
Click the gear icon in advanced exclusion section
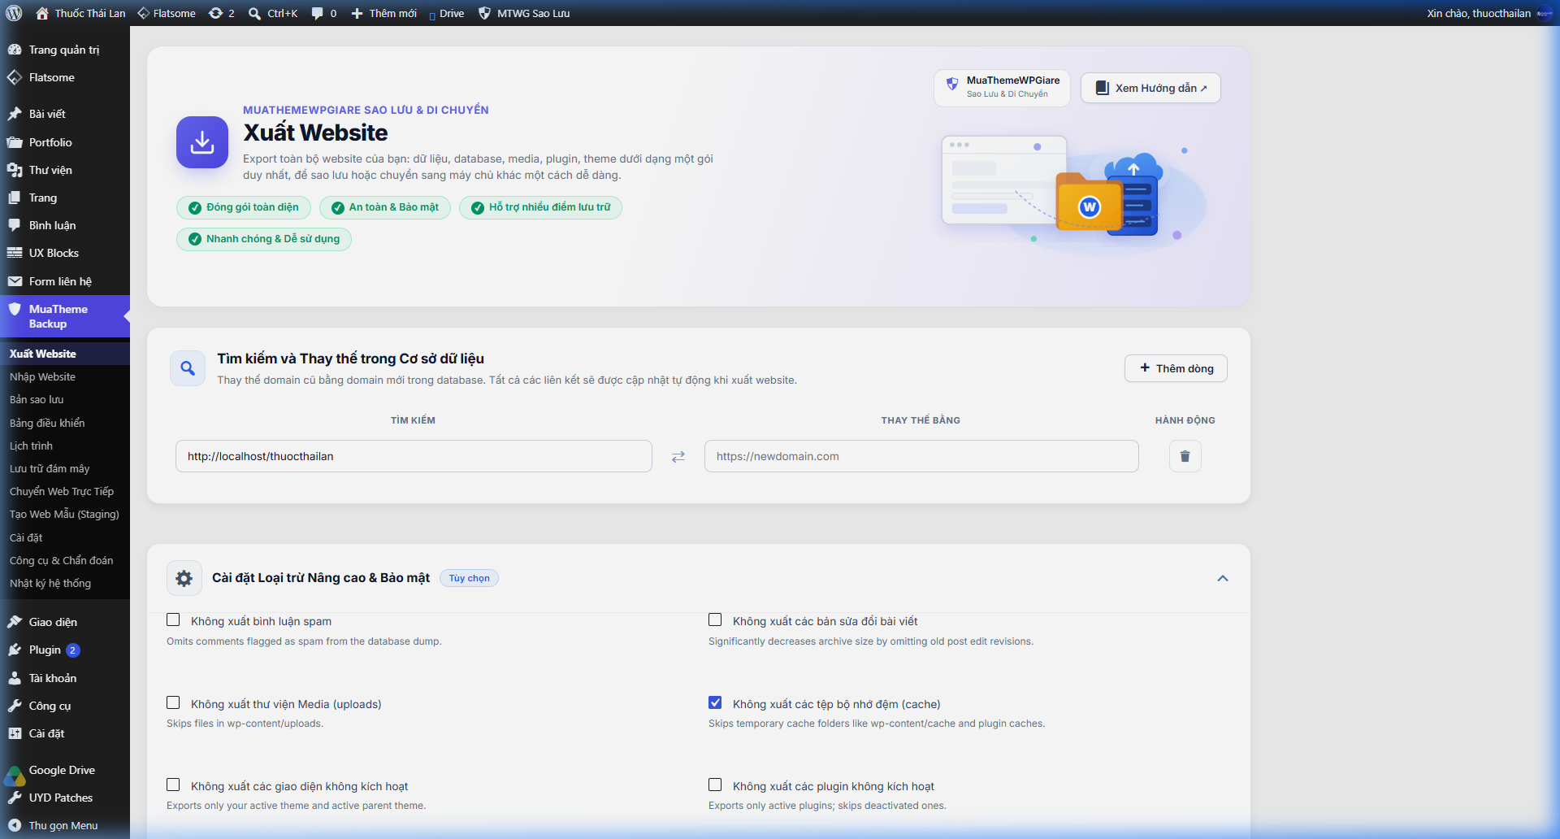coord(184,578)
